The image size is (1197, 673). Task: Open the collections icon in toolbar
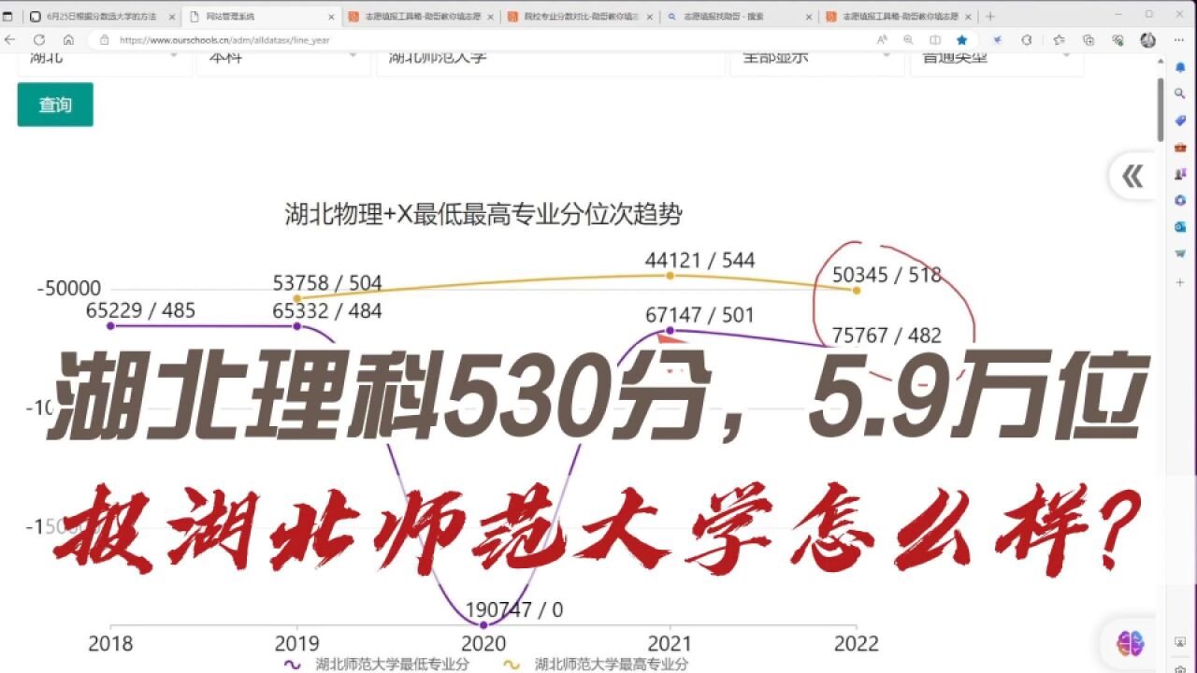(1089, 40)
